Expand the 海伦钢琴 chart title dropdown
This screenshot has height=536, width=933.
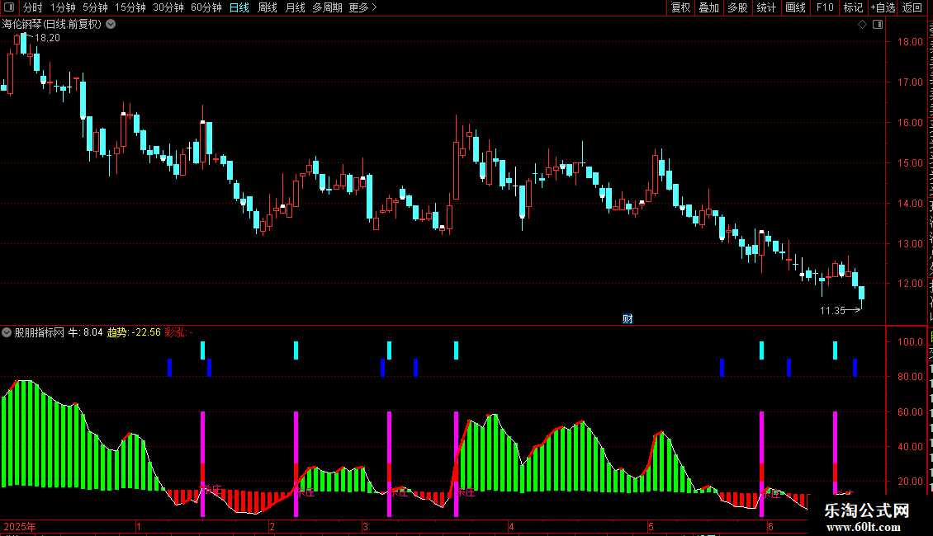click(111, 24)
